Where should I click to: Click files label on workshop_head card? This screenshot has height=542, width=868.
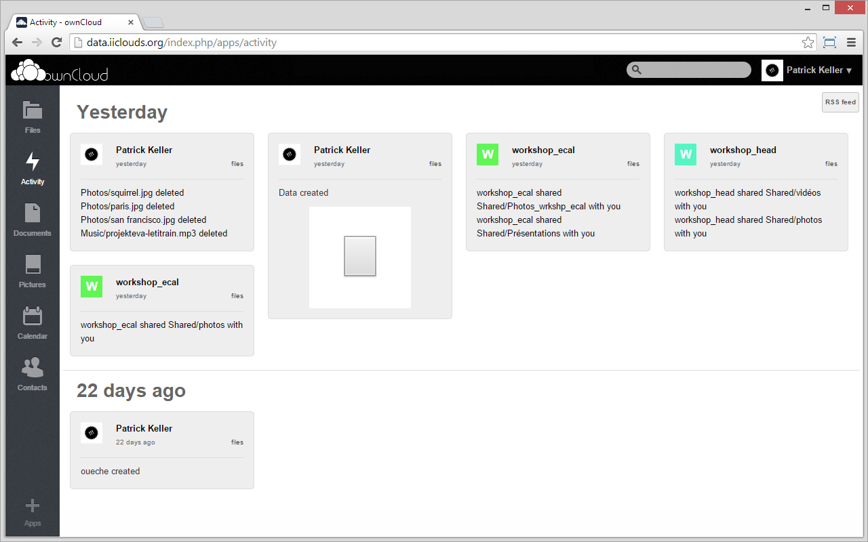point(831,164)
